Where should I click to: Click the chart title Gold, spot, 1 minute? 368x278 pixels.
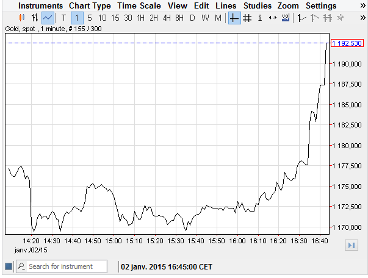(53, 29)
